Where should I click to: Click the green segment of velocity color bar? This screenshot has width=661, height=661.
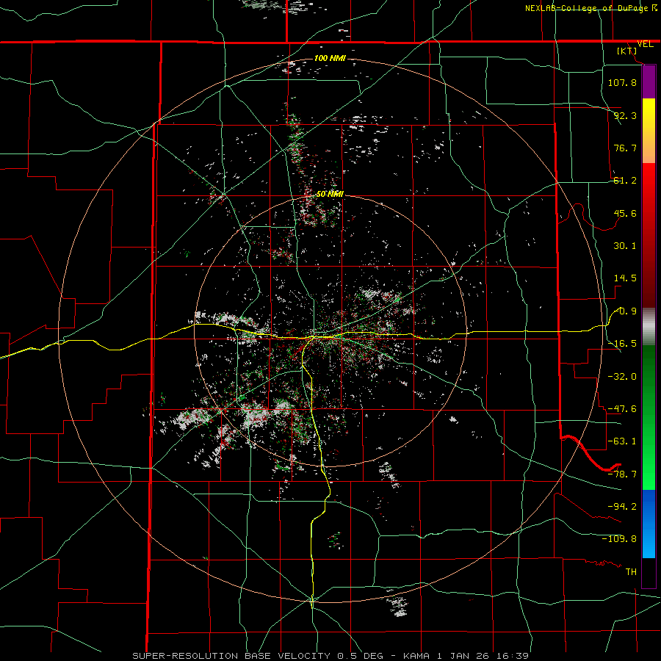[649, 417]
